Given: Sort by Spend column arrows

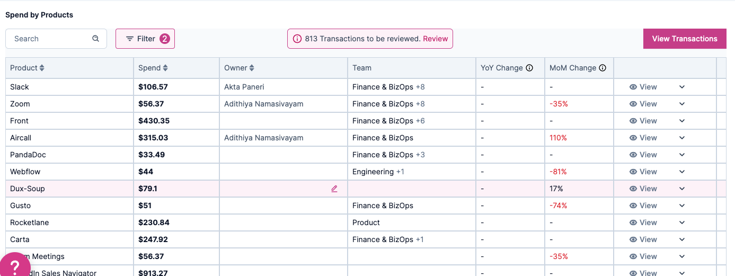Looking at the screenshot, I should click(165, 68).
